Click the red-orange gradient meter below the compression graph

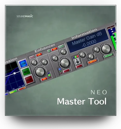point(22,89)
